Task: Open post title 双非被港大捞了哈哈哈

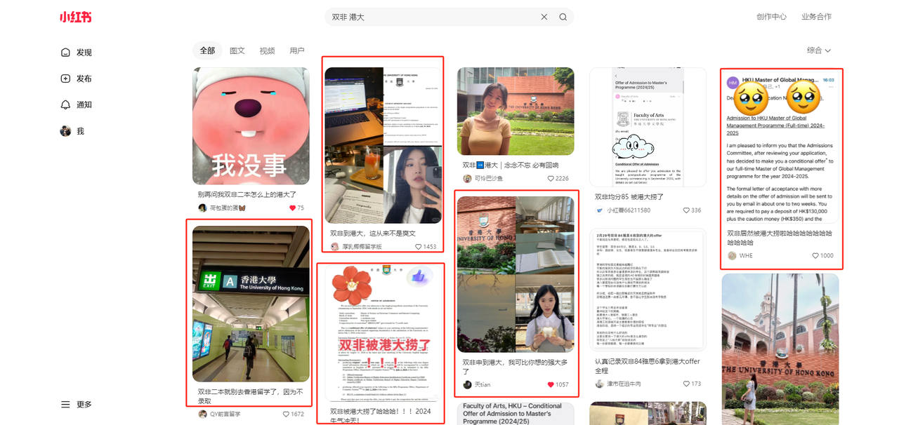Action: (x=381, y=416)
